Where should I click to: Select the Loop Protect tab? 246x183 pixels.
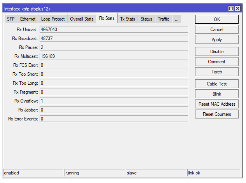tap(53, 19)
